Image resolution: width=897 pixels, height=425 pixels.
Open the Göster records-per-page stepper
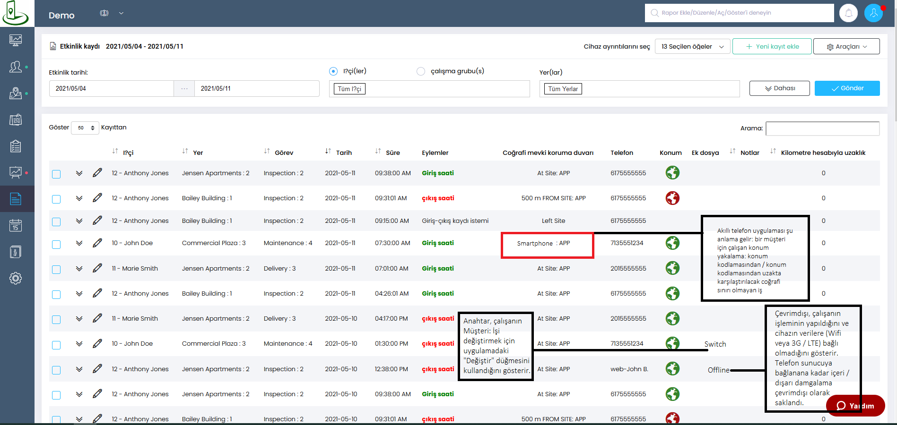[x=85, y=127]
